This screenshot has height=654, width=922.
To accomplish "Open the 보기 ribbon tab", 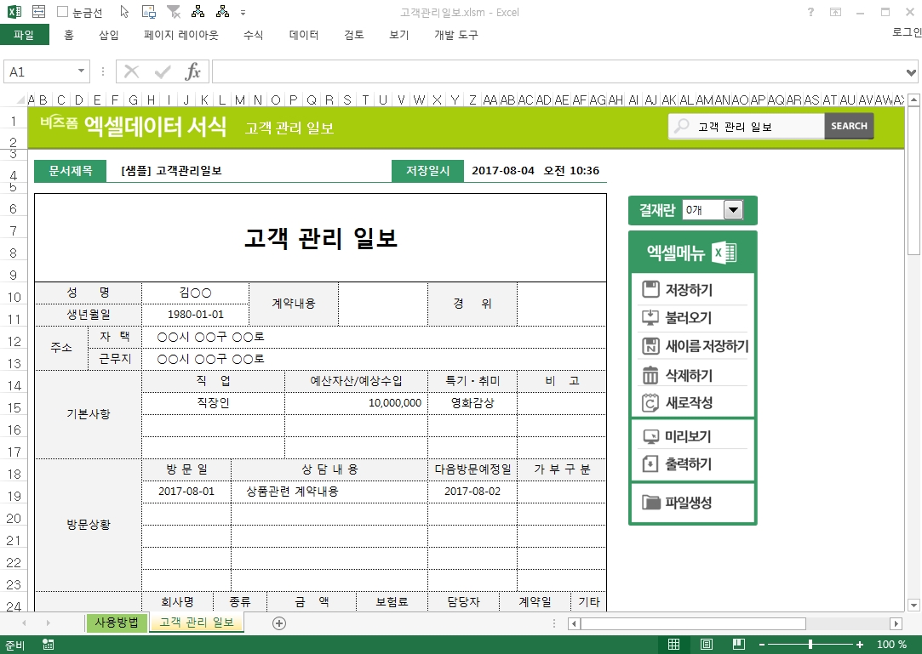I will 398,35.
